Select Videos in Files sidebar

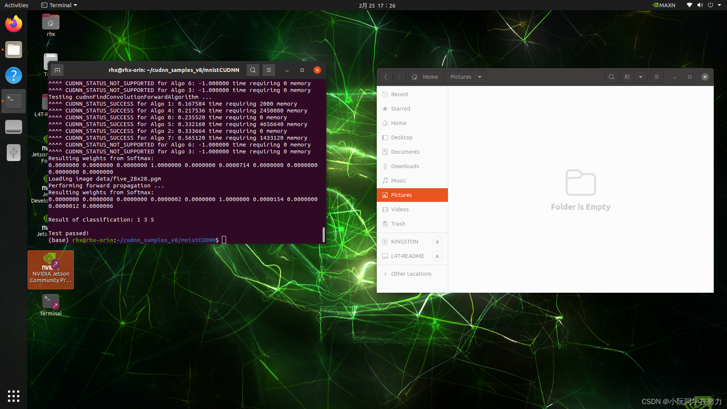(412, 209)
